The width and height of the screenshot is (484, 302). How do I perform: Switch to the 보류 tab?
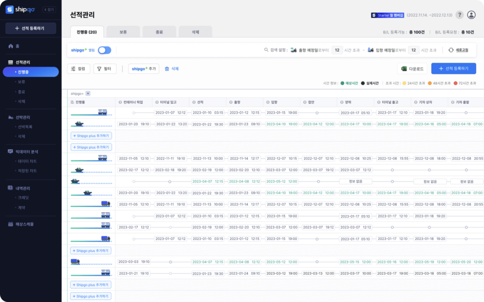[x=123, y=32]
